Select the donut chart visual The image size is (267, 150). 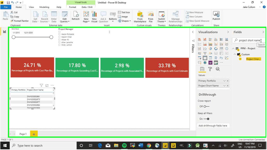click(216, 49)
